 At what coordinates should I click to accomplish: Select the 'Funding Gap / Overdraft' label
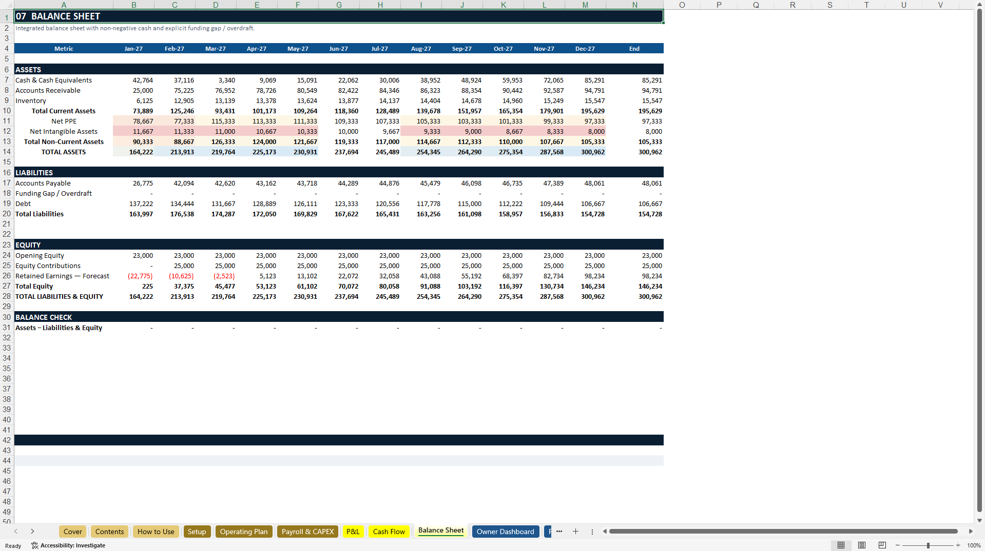click(x=53, y=193)
